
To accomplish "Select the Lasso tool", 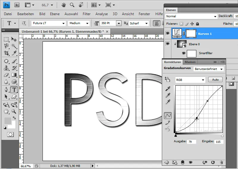I will pyautogui.click(x=6, y=46).
